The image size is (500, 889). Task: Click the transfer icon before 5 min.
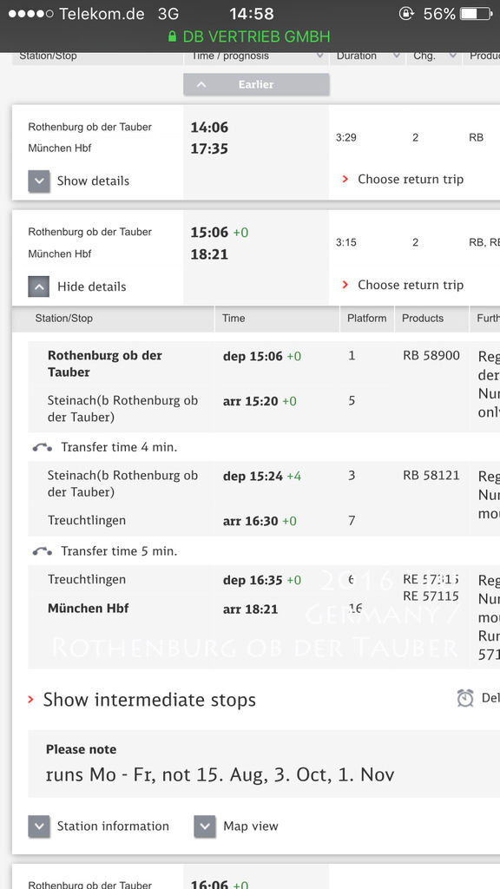point(43,551)
